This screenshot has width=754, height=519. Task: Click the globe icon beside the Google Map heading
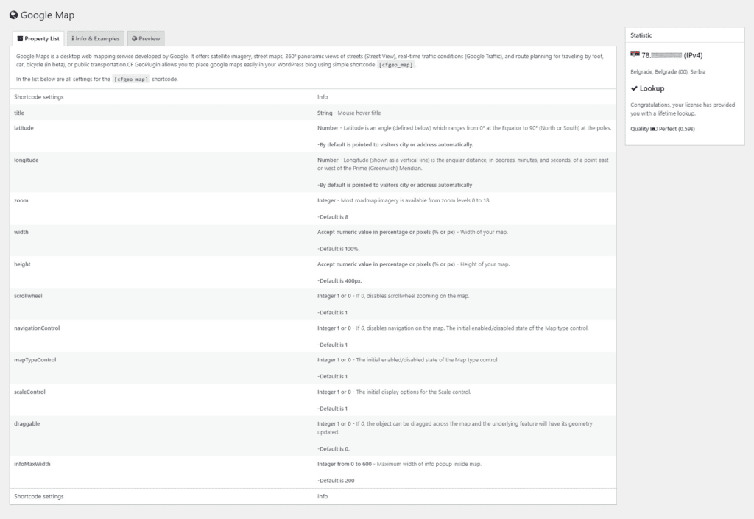[x=13, y=15]
